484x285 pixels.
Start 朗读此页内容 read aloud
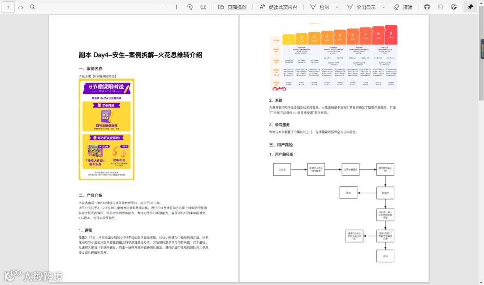[278, 7]
